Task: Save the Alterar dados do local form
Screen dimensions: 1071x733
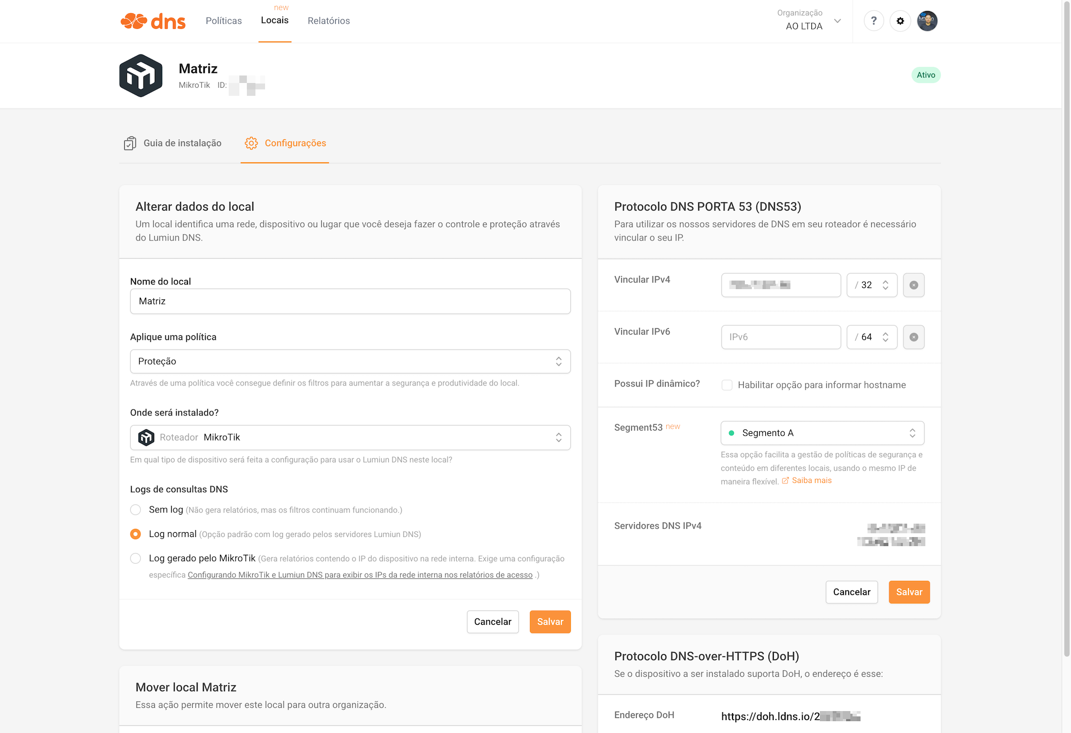Action: (550, 622)
